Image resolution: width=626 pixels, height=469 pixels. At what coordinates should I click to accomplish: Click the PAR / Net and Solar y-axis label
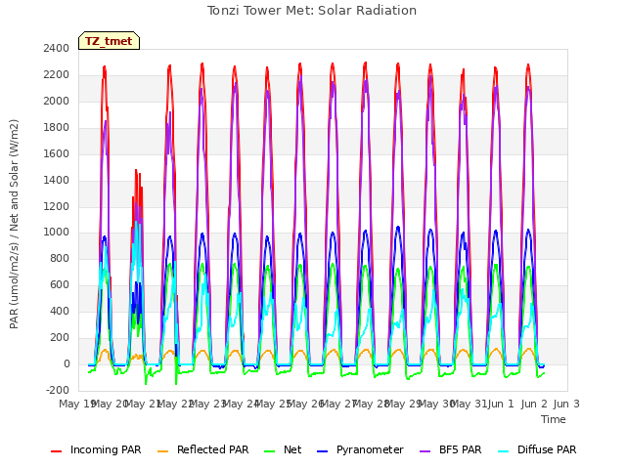tap(14, 224)
